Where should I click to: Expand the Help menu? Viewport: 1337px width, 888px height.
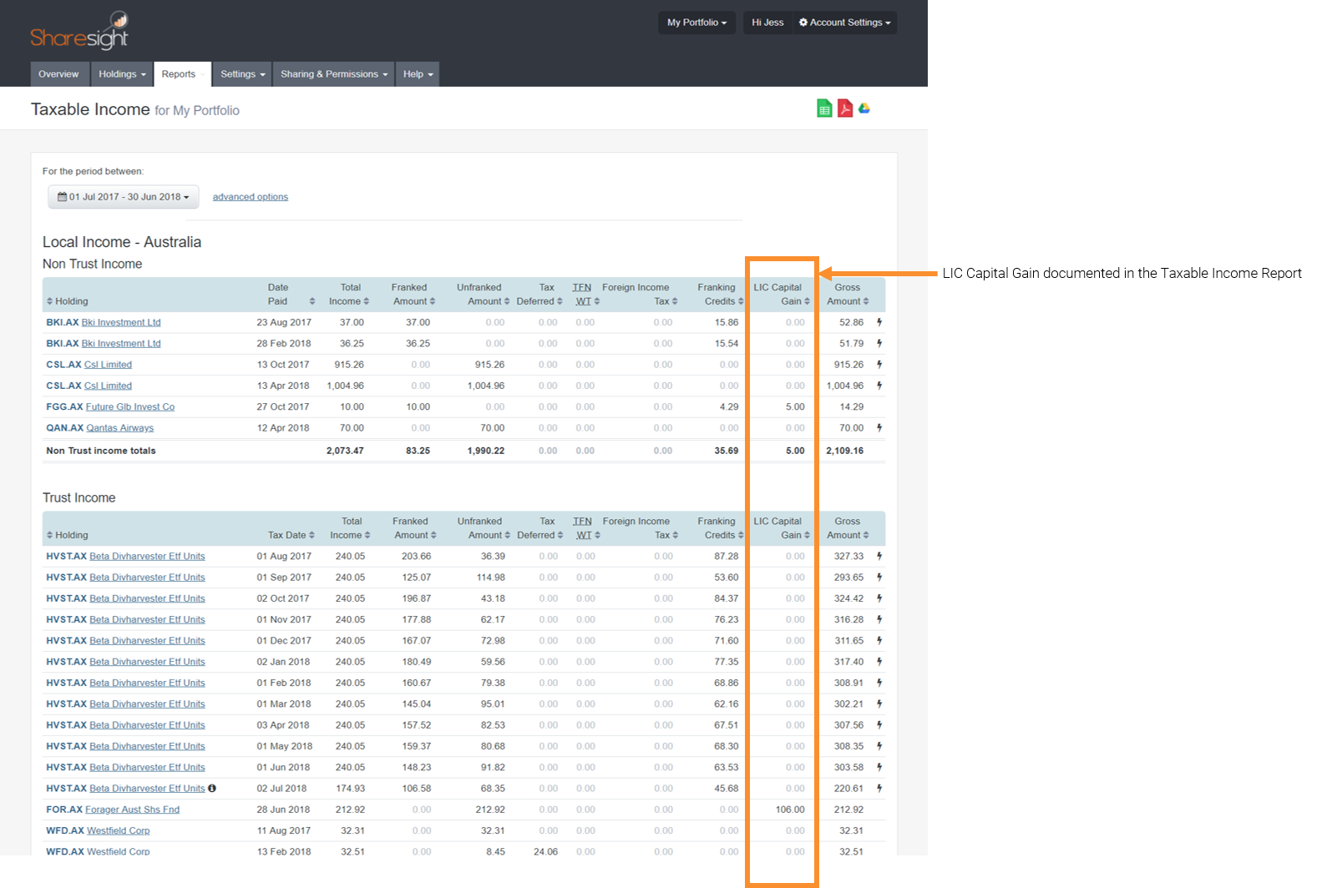[x=418, y=74]
